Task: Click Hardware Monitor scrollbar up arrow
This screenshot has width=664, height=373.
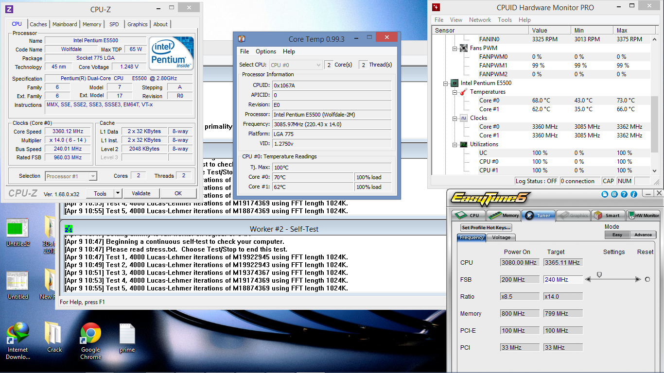Action: point(654,39)
